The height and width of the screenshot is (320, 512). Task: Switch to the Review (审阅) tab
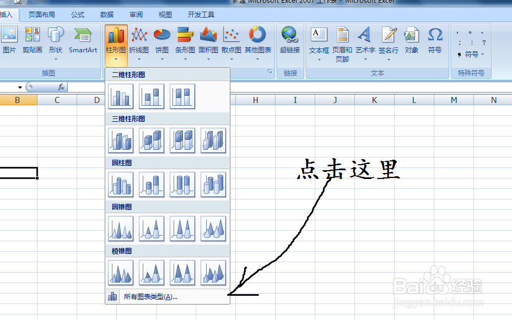136,15
